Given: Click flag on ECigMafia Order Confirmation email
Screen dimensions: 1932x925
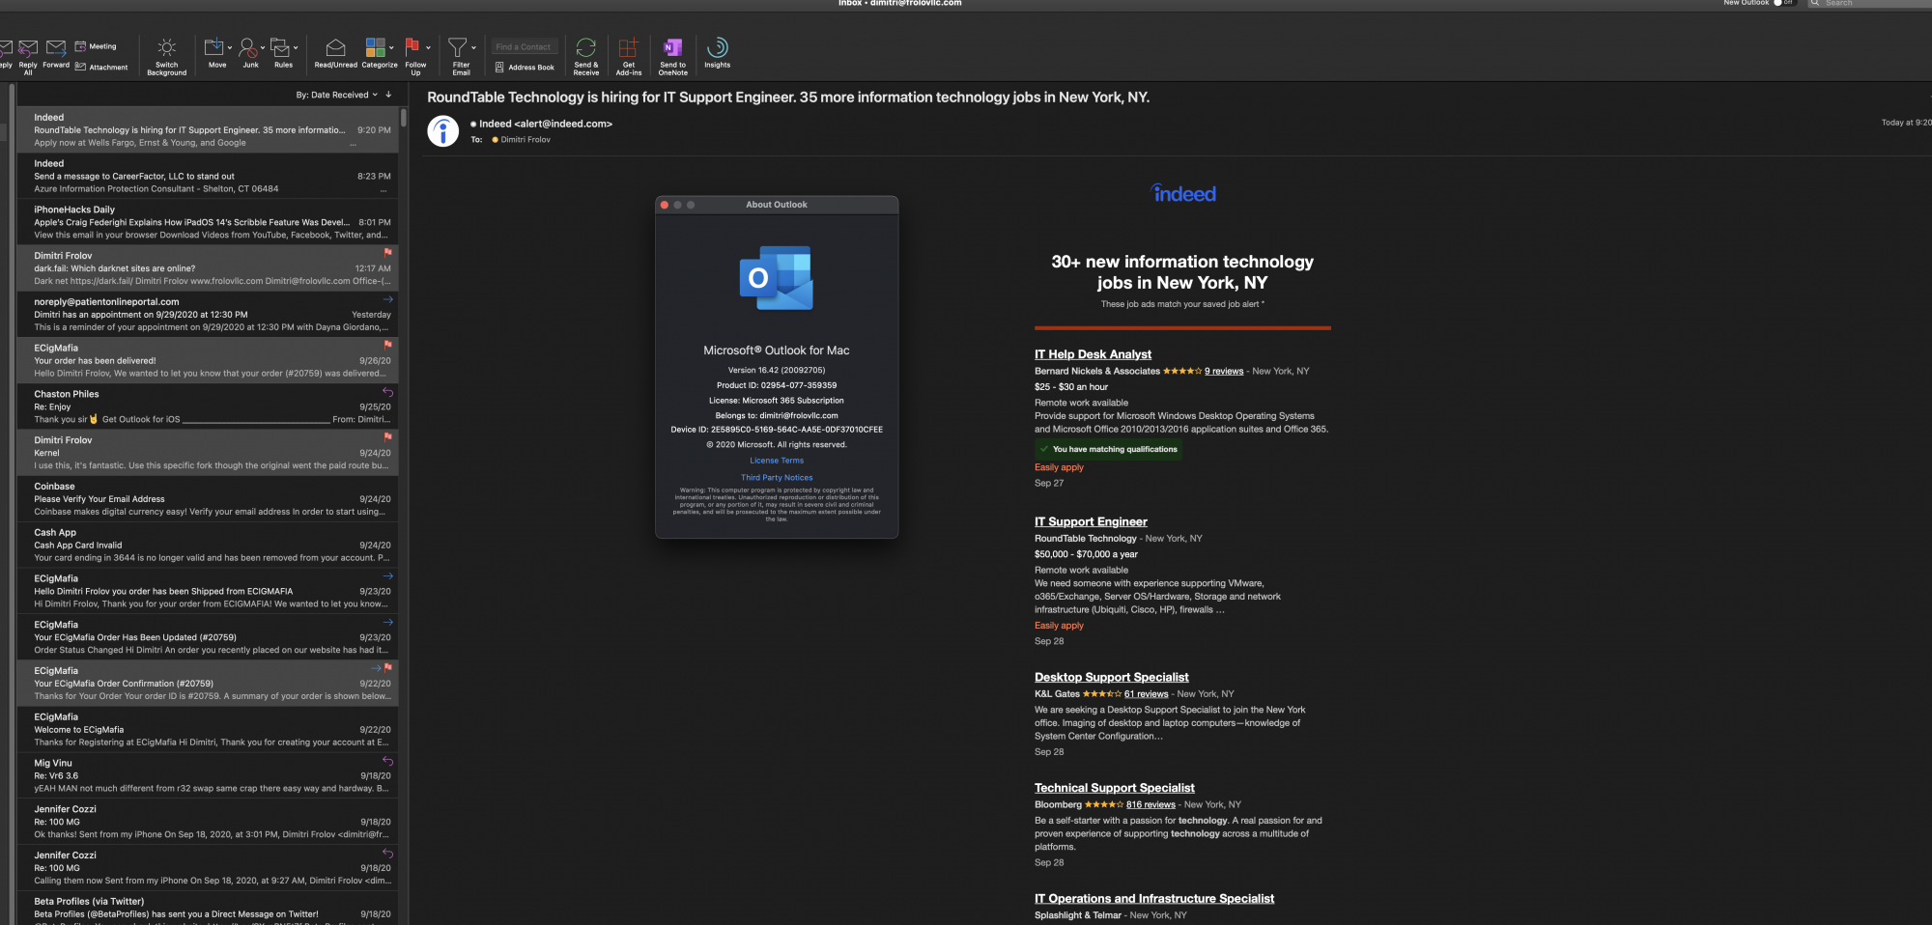Looking at the screenshot, I should click(388, 667).
